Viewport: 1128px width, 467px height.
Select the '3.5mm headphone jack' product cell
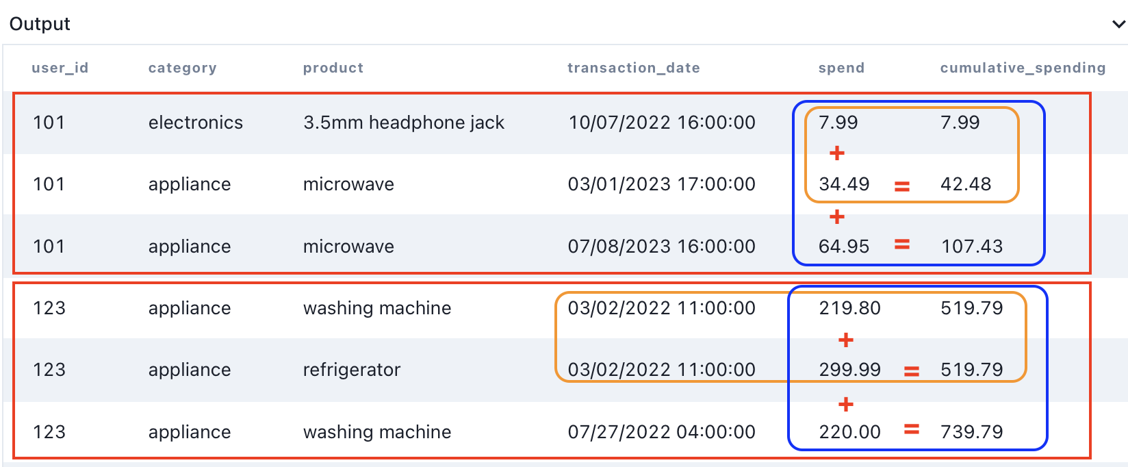[403, 123]
